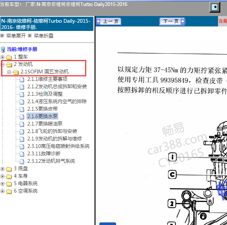Click document icon of 2.1.3检测及调整
Image resolution: width=227 pixels, height=225 pixels.
(x=22, y=95)
